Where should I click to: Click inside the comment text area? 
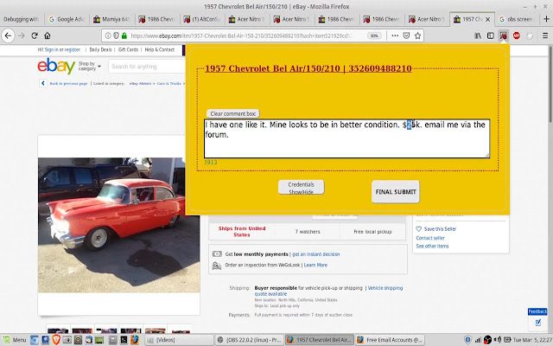click(346, 138)
